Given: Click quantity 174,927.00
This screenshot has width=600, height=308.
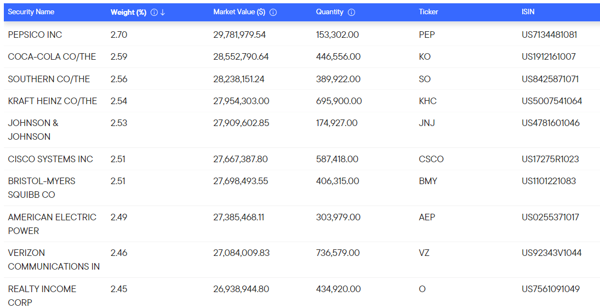Looking at the screenshot, I should tap(337, 123).
